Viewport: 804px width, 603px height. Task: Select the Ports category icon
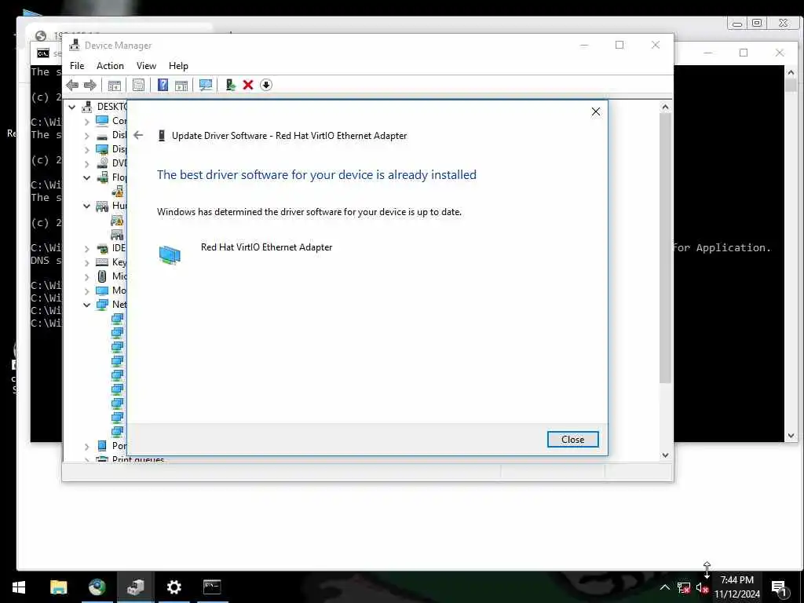pos(102,446)
